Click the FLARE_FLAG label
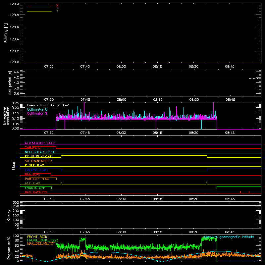This screenshot has height=265, width=265. point(34,165)
